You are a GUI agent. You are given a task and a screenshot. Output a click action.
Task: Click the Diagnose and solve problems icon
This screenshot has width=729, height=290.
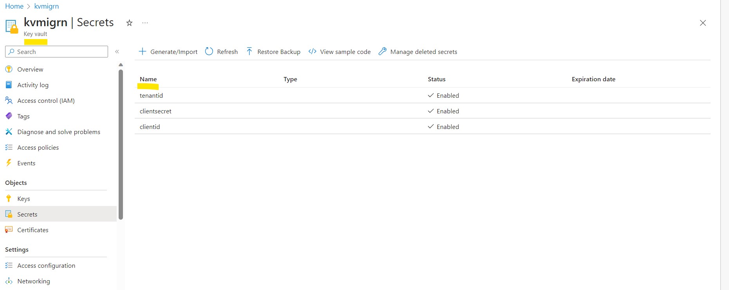[x=9, y=132]
